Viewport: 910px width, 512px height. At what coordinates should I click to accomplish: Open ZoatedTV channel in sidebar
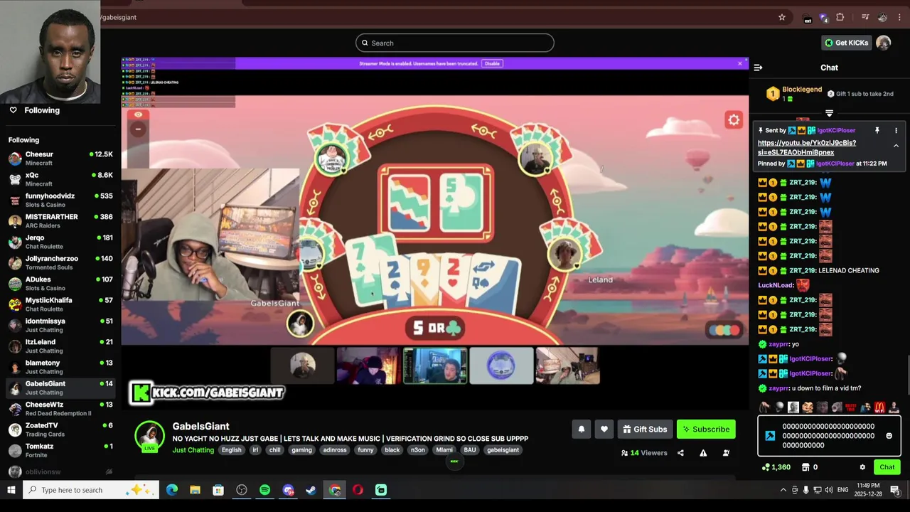[x=60, y=430]
